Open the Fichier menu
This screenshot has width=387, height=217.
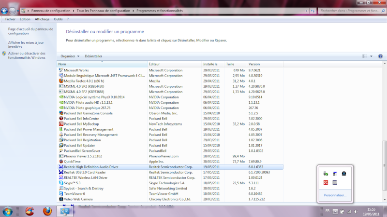(x=10, y=19)
